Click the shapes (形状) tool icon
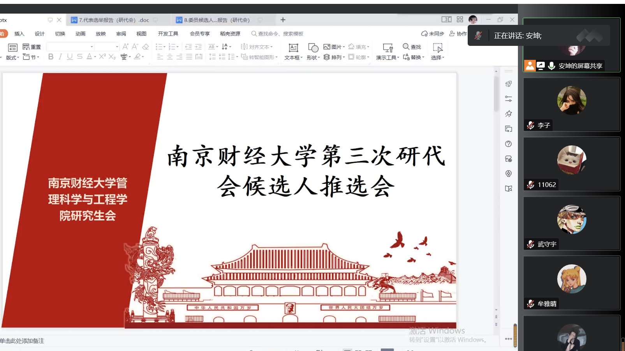The width and height of the screenshot is (625, 351). (313, 48)
